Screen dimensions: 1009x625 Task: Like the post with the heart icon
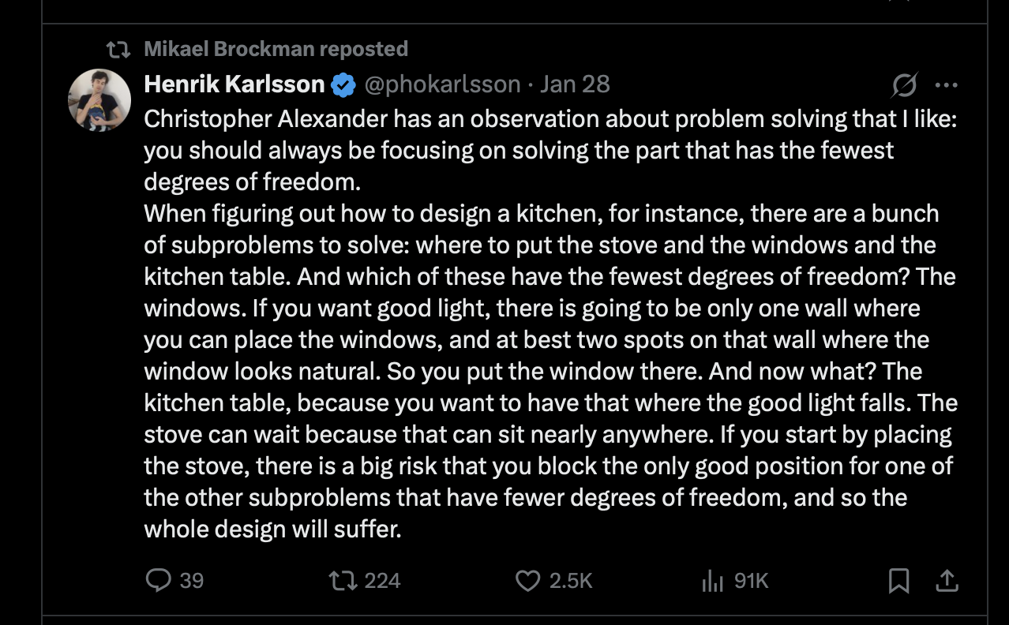pos(527,581)
